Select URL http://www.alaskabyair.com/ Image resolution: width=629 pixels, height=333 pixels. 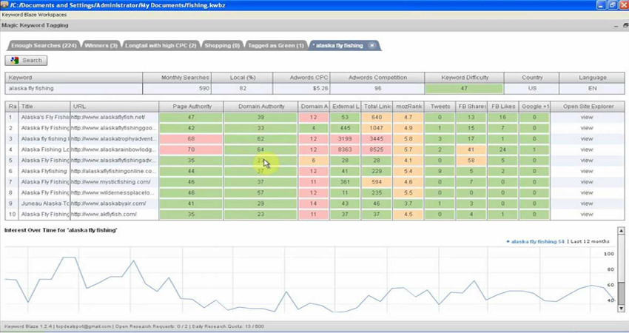point(109,203)
